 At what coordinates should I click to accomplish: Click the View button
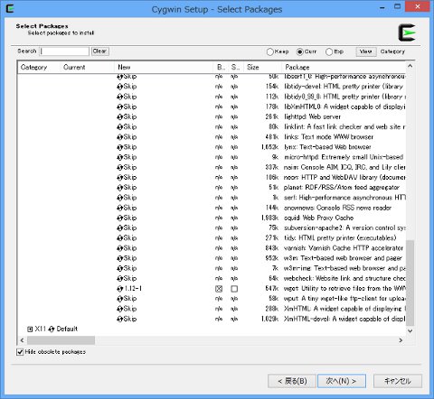pyautogui.click(x=365, y=51)
